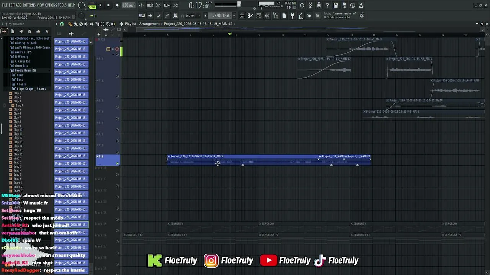Collapse the Exotic Drum Kit folder
Screen dimensions: 490x275
pyautogui.click(x=25, y=70)
